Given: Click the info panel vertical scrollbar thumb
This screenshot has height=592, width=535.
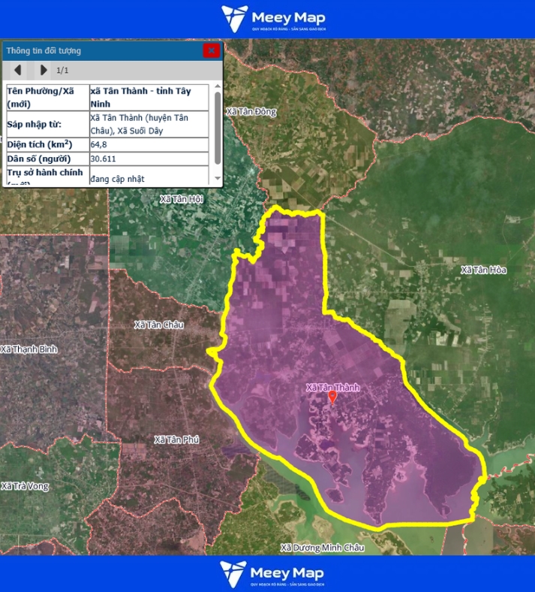Looking at the screenshot, I should click(x=218, y=127).
